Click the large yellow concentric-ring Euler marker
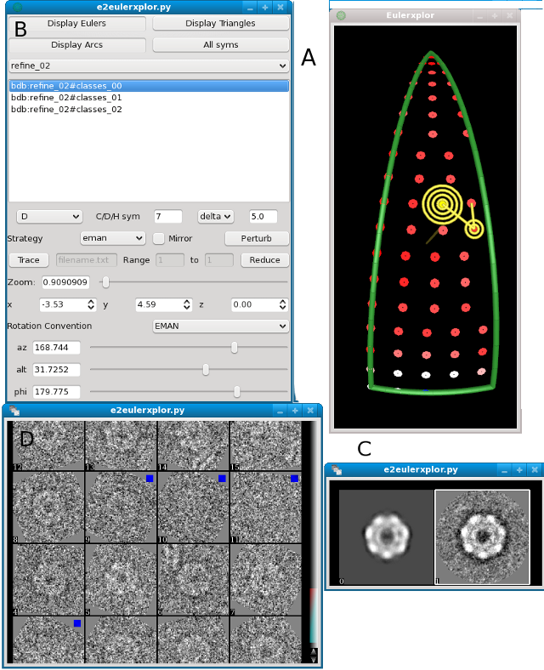Viewport: 544px width, 670px height. (x=442, y=205)
